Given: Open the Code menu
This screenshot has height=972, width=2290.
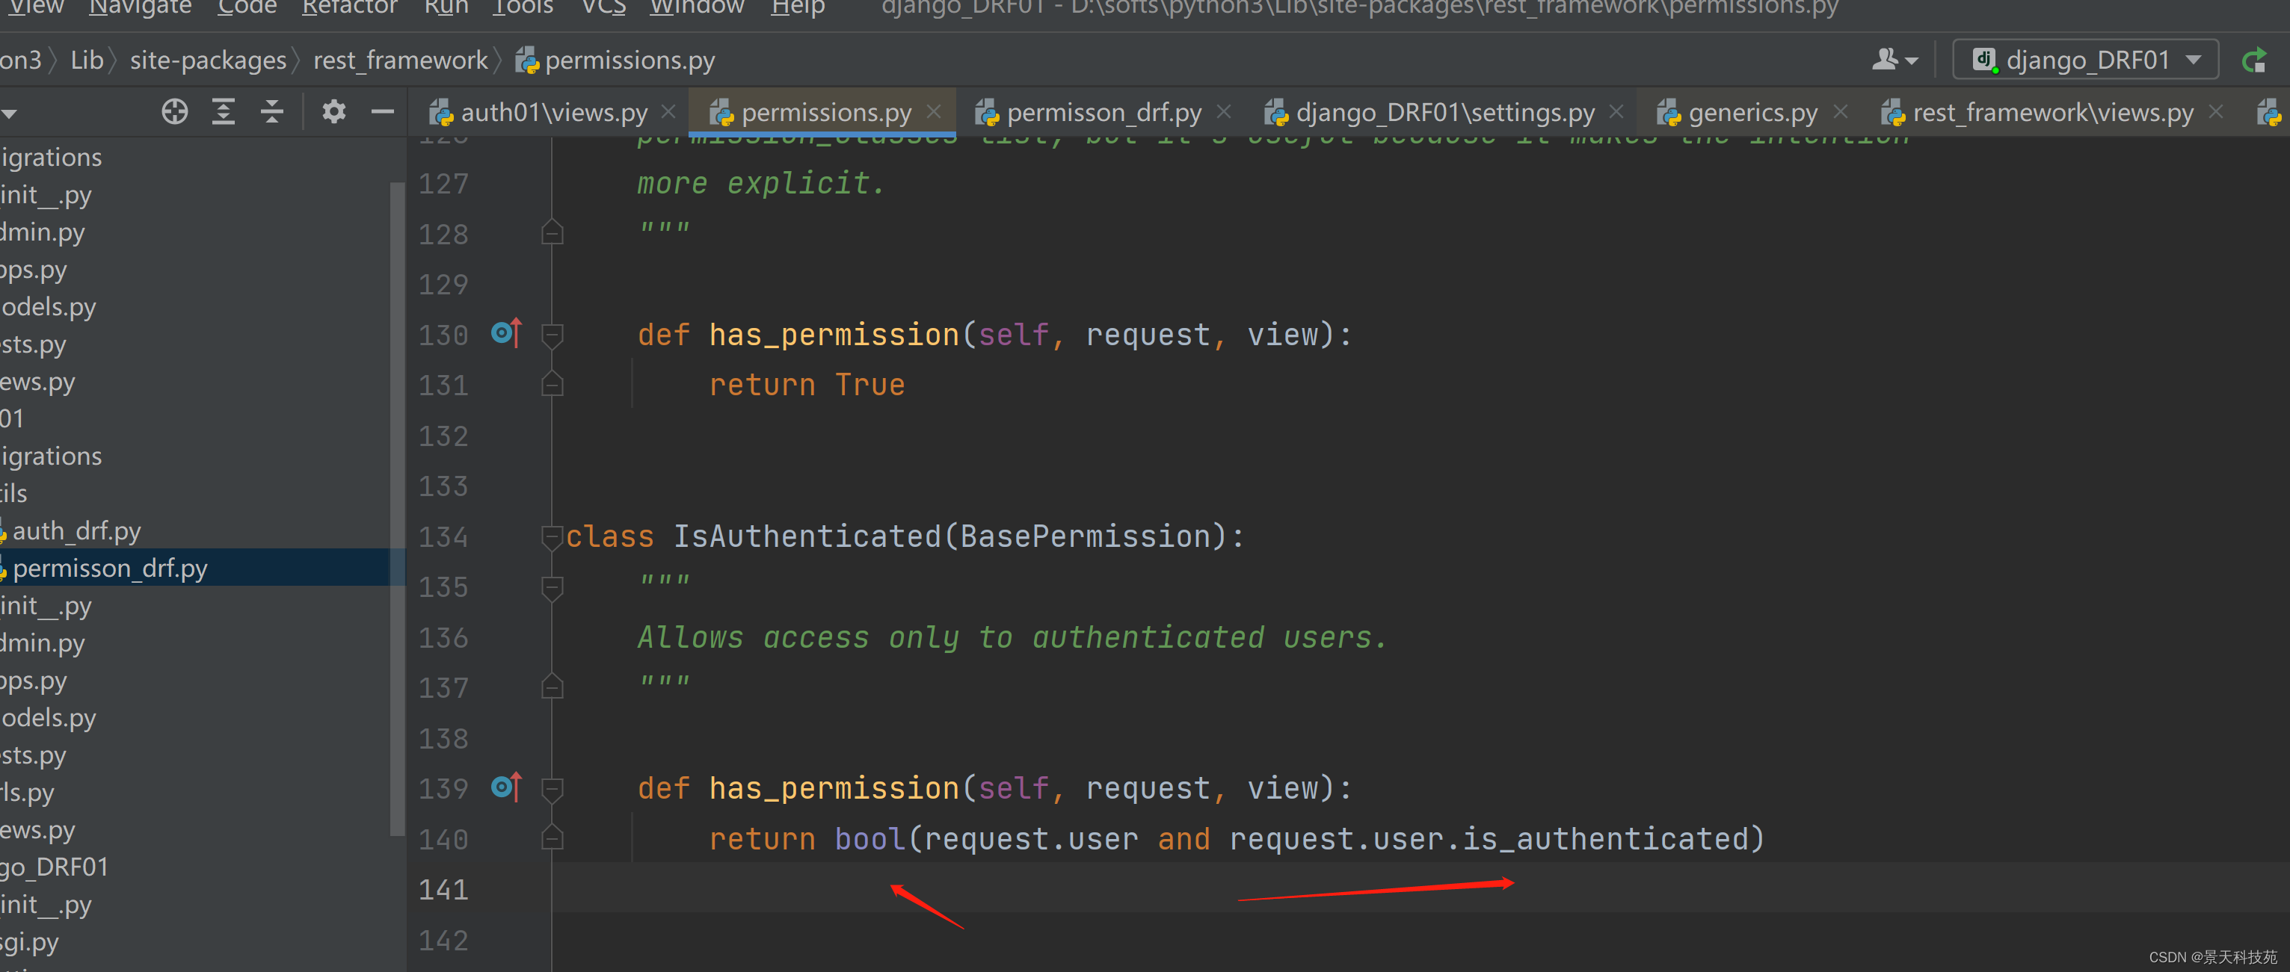Looking at the screenshot, I should coord(246,8).
